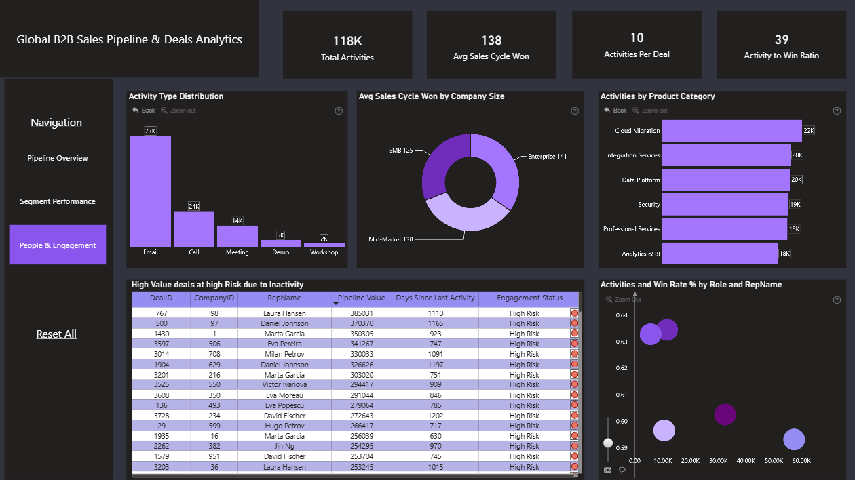Select the Call bar in Activity Type chart
The height and width of the screenshot is (480, 855).
click(194, 229)
